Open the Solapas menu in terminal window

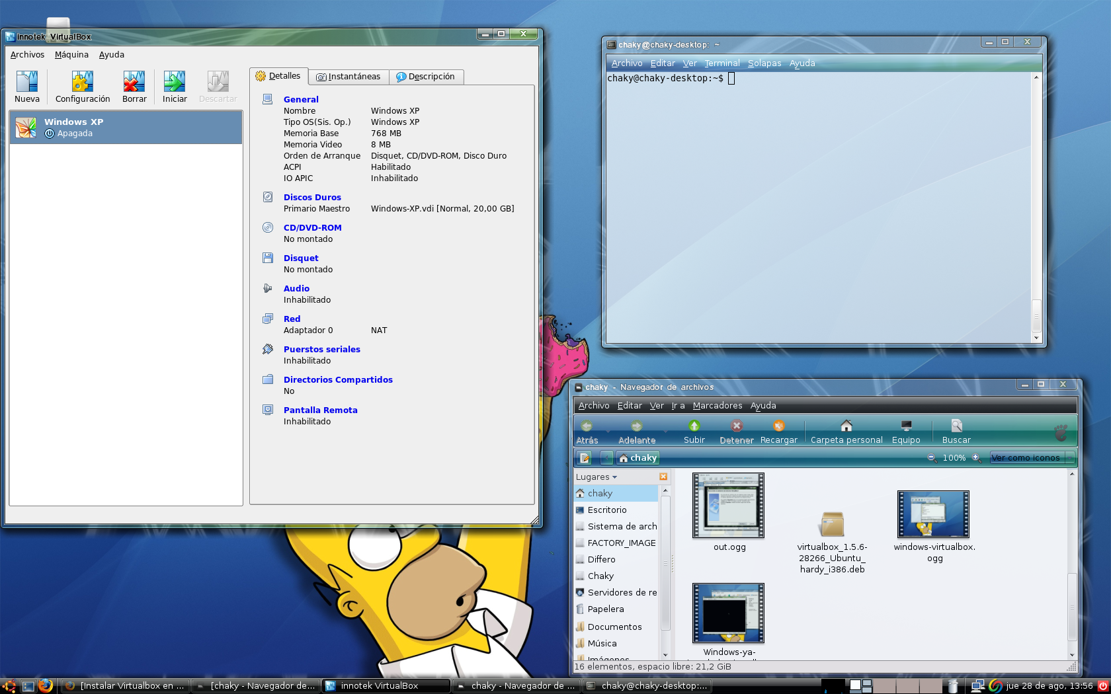click(764, 63)
